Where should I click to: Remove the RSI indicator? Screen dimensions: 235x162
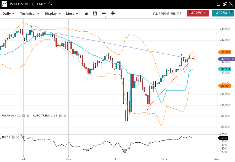tap(18, 137)
